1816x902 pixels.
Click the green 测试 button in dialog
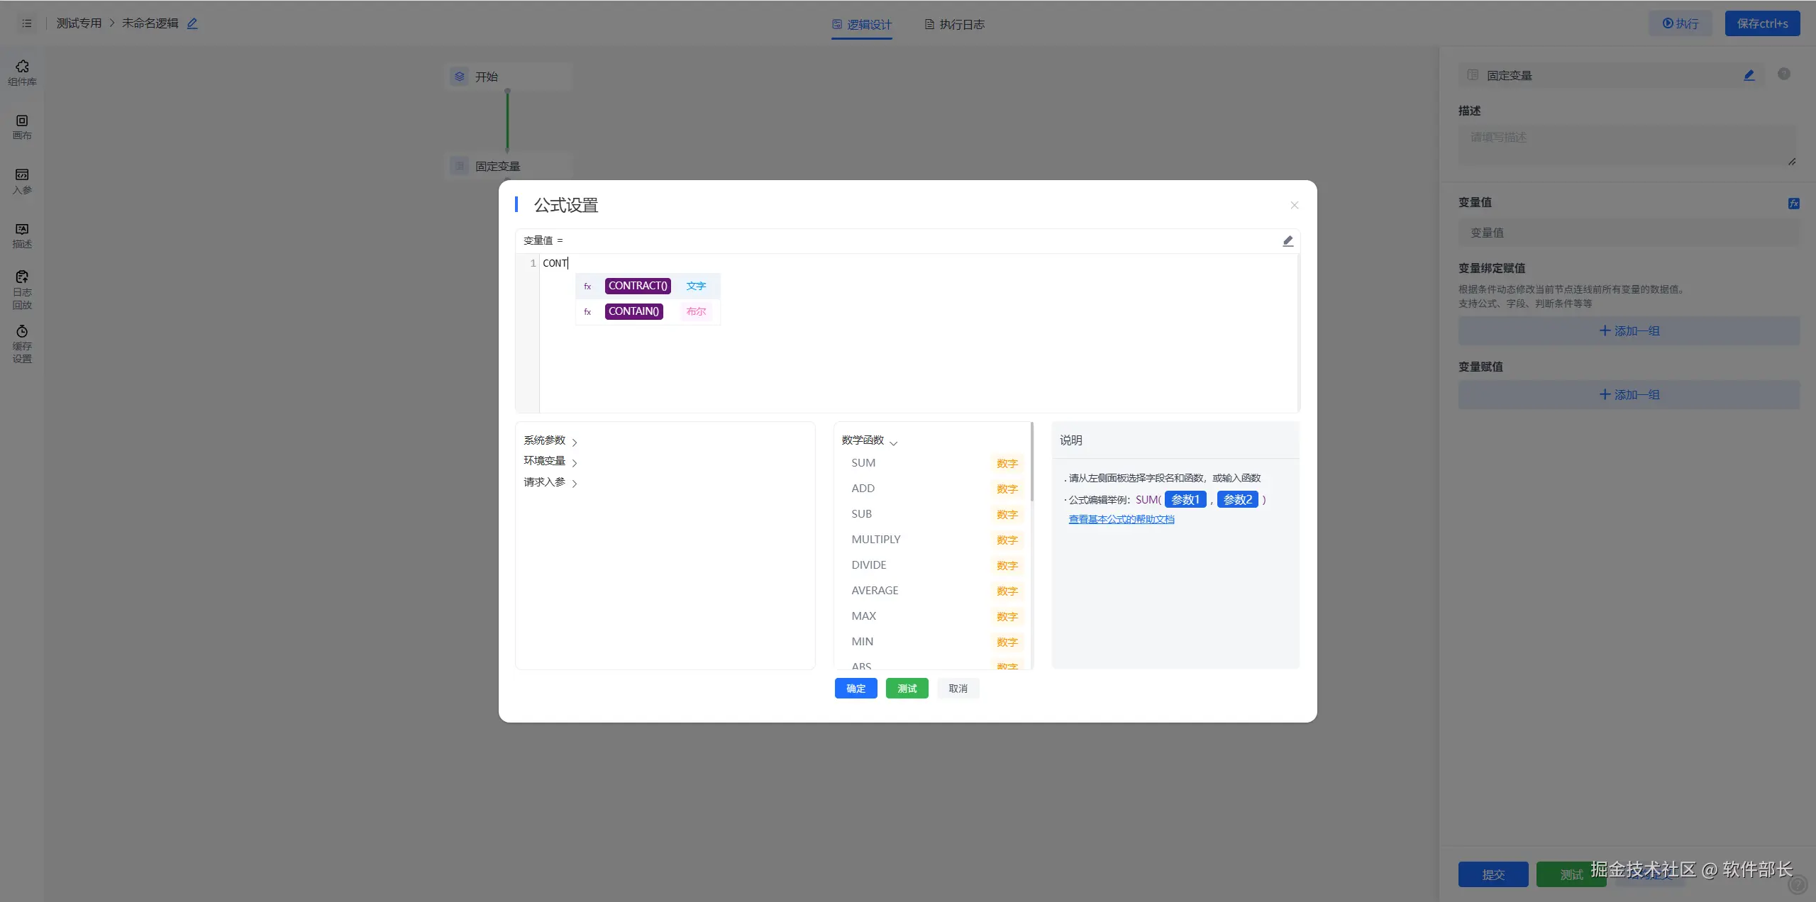tap(907, 689)
